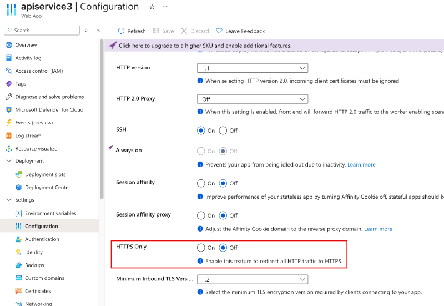Screen dimensions: 444x306
Task: Click the Save button
Action: (163, 31)
